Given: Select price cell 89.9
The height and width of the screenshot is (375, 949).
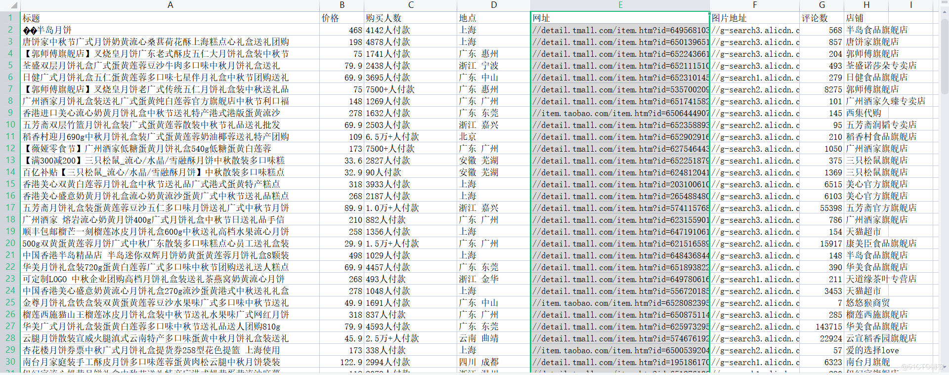Looking at the screenshot, I should 342,208.
